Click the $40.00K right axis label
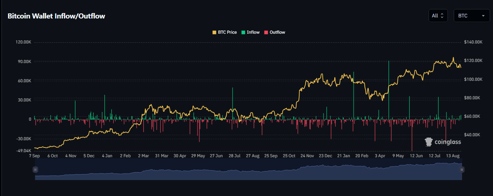Viewport: 493px width, 196px height. click(472, 135)
